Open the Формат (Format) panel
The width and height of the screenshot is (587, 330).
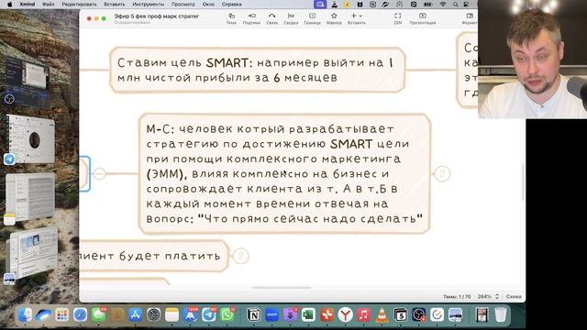click(x=470, y=18)
